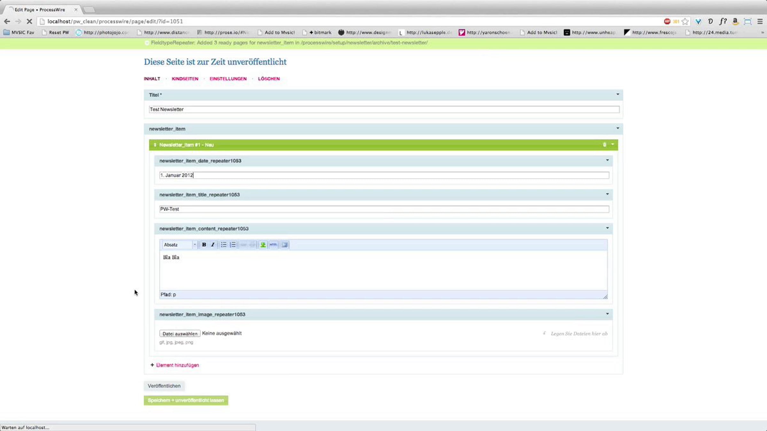Switch to the Kindseiten tab
767x431 pixels.
[x=185, y=79]
